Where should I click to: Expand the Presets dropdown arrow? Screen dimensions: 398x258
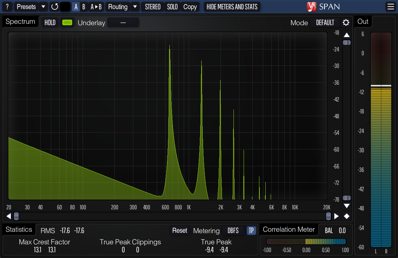[43, 7]
